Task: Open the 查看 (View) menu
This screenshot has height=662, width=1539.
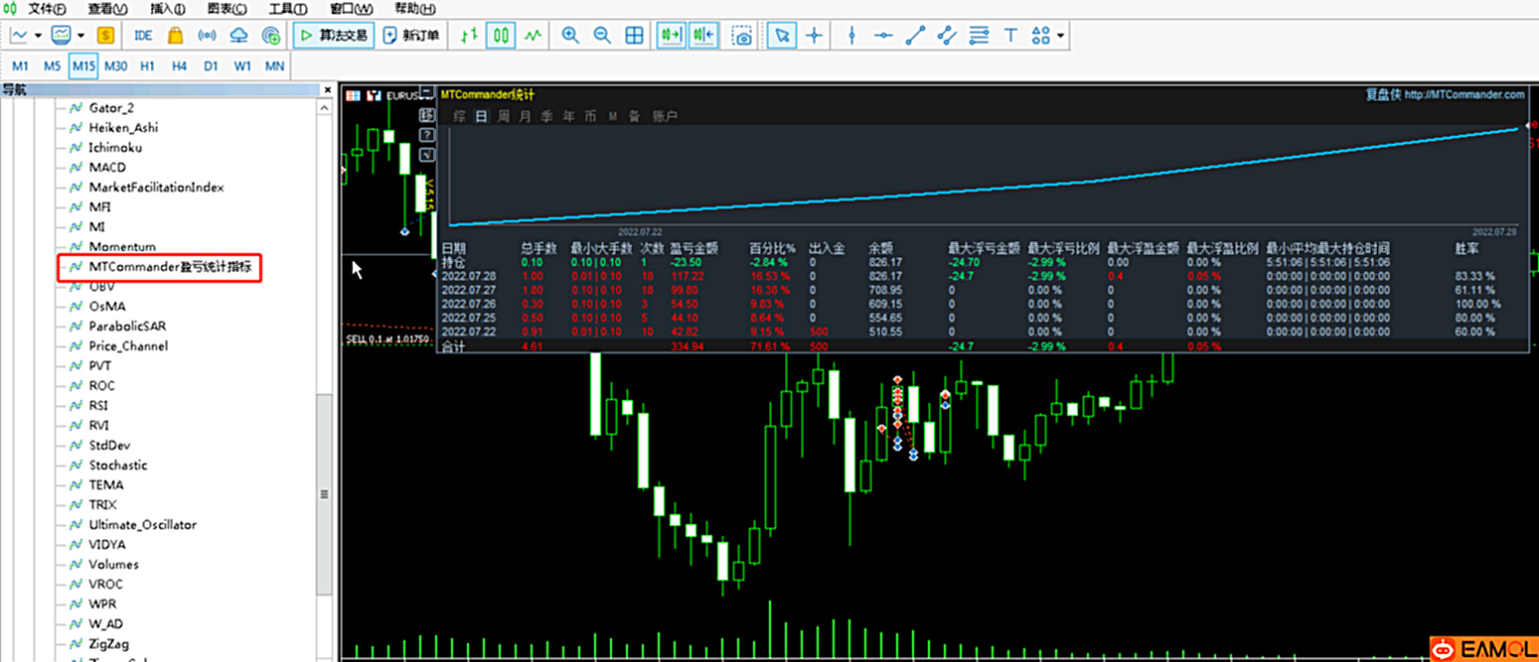Action: coord(107,9)
